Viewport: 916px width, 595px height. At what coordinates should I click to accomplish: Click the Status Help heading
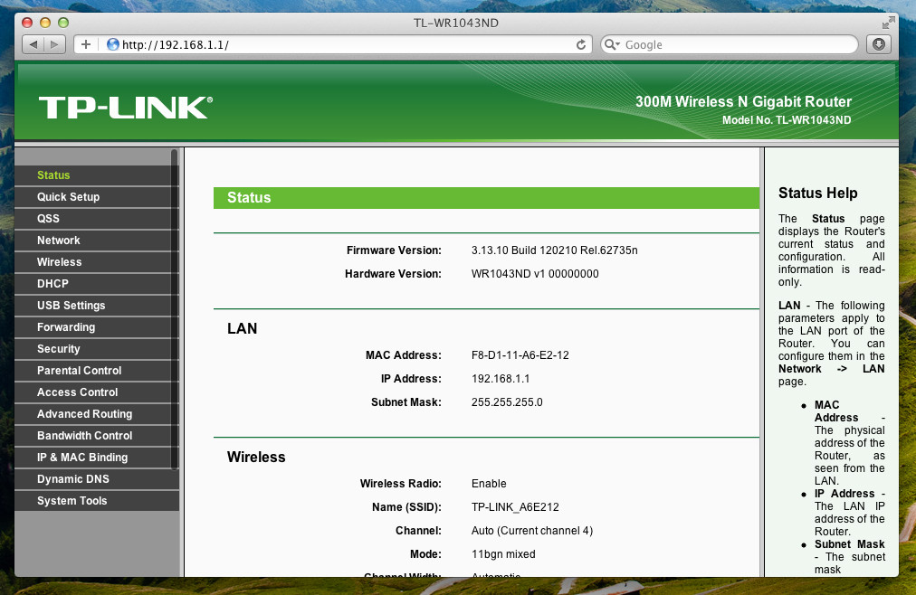click(x=818, y=194)
